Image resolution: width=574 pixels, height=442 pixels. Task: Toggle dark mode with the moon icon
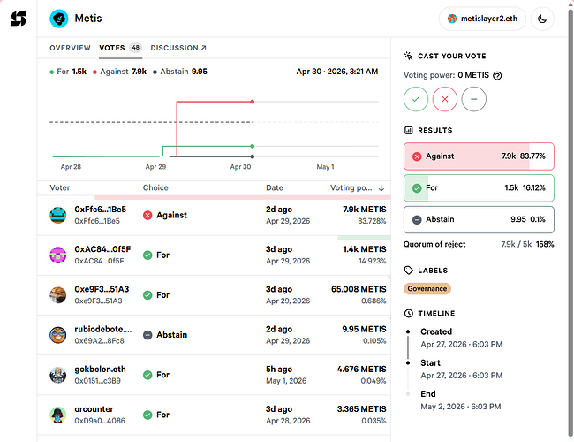(542, 19)
